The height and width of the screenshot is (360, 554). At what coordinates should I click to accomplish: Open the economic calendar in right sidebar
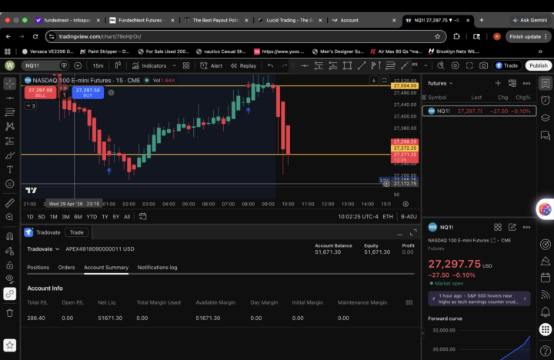(546, 278)
